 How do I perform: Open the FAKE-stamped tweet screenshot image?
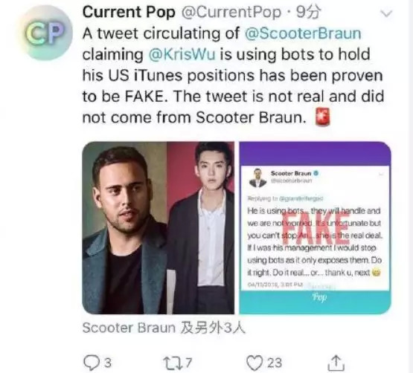click(x=315, y=228)
